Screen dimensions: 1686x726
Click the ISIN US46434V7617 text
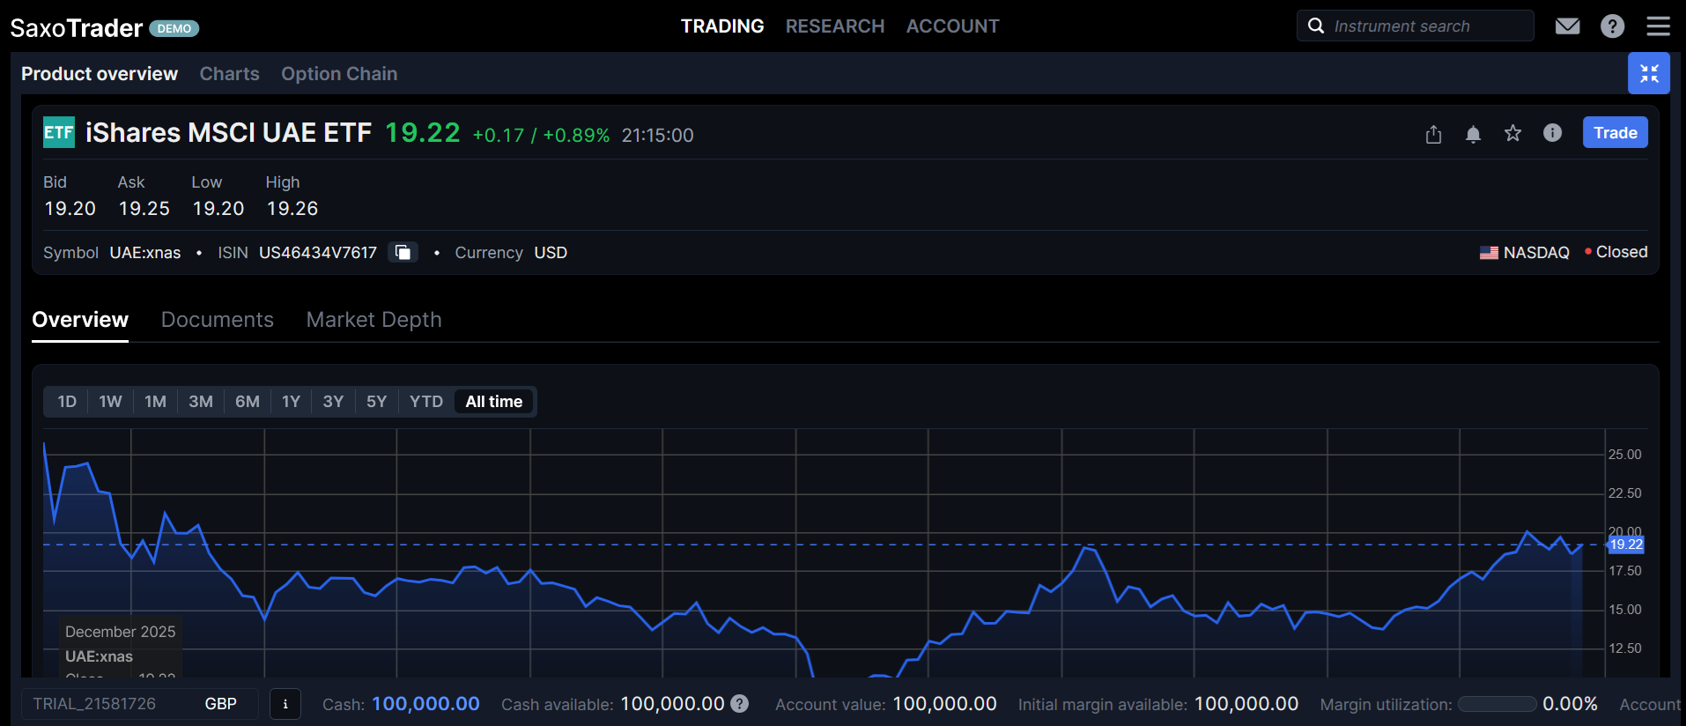coord(318,253)
